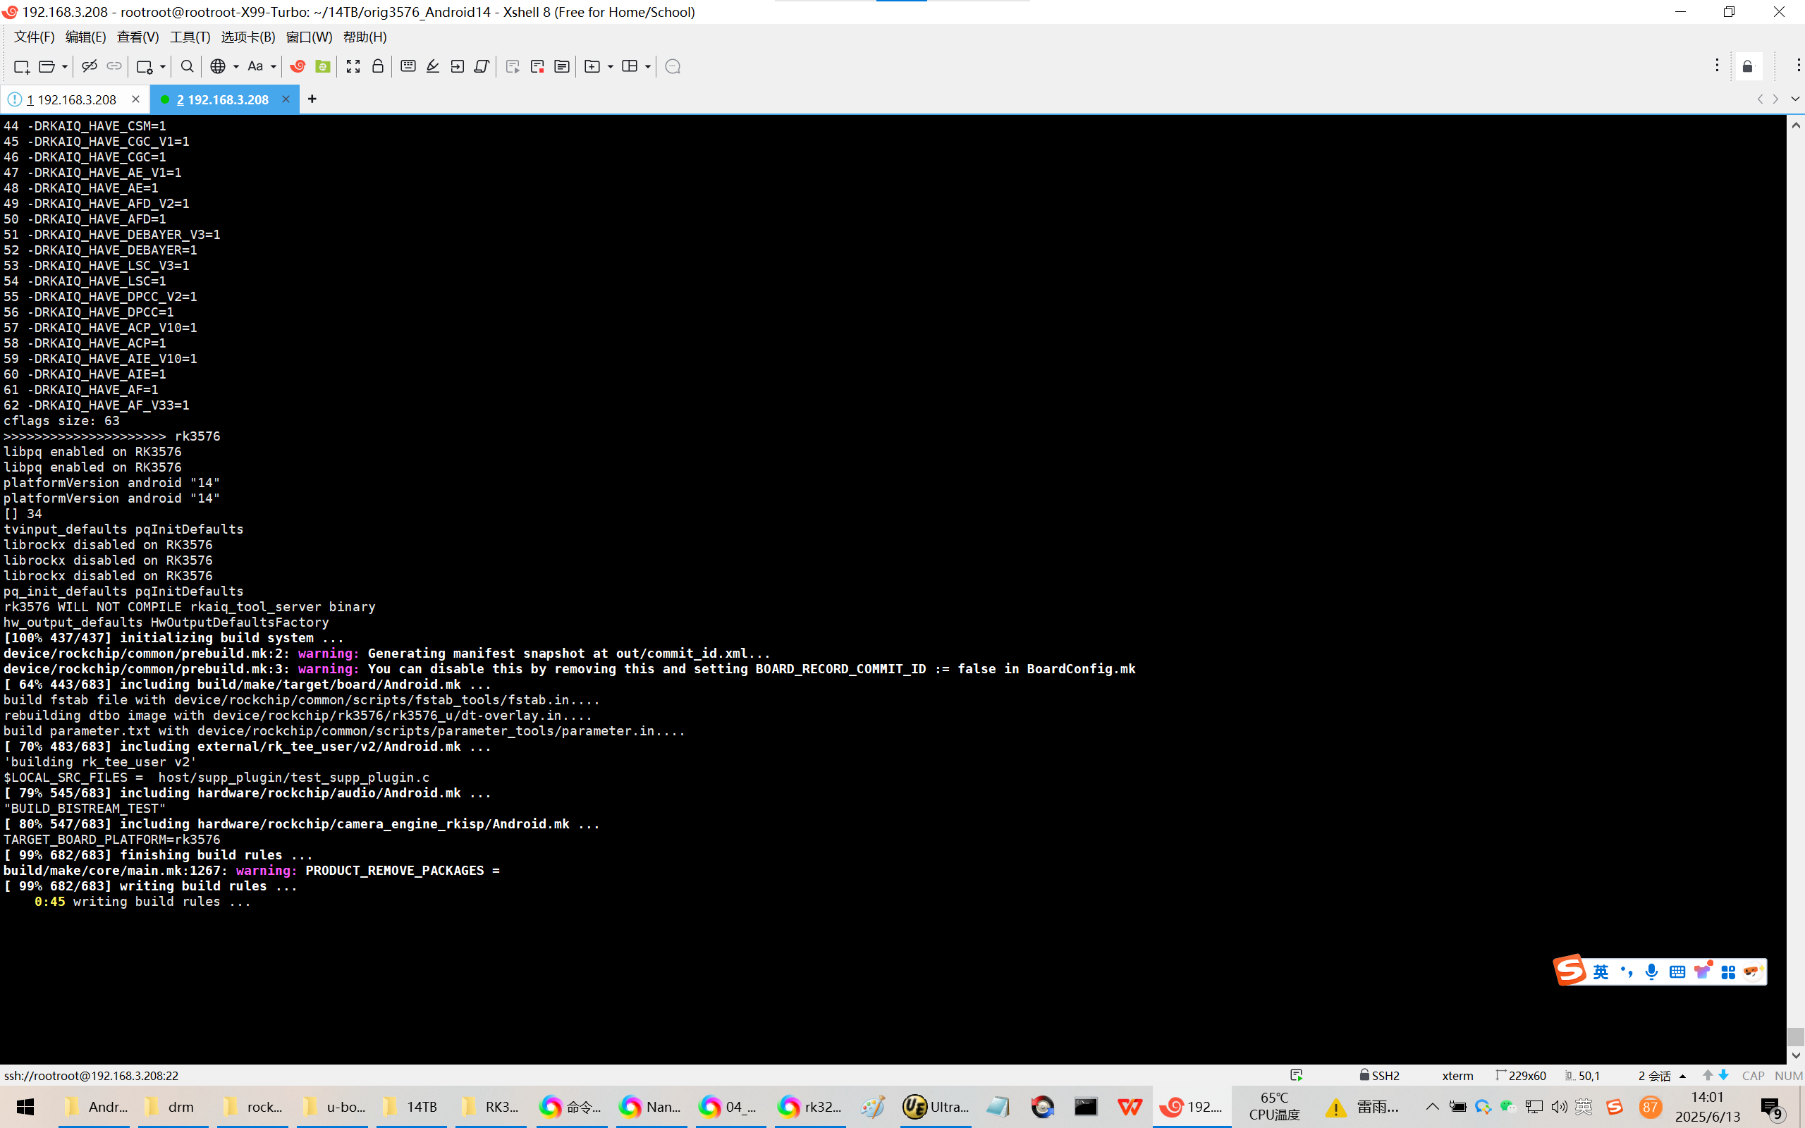Toggle full screen mode icon
Viewport: 1805px width, 1128px height.
[353, 66]
